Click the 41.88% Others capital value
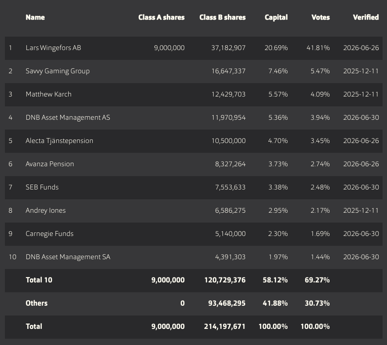Image resolution: width=387 pixels, height=345 pixels. (x=275, y=303)
